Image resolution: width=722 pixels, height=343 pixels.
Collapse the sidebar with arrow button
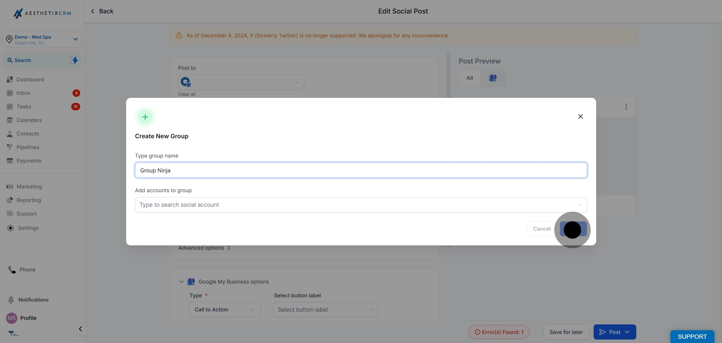(x=80, y=329)
